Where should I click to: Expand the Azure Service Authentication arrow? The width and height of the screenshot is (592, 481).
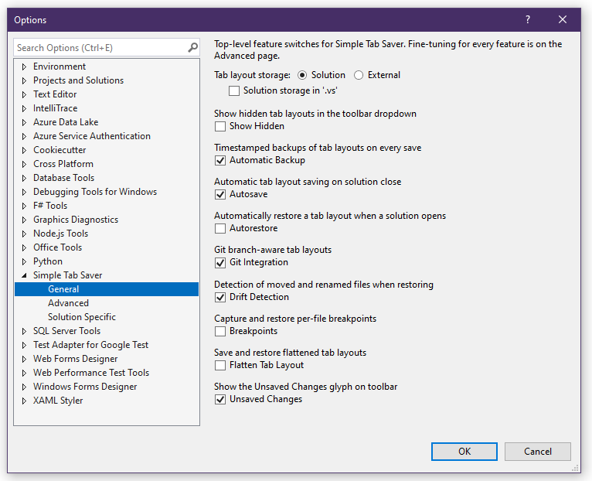[24, 136]
